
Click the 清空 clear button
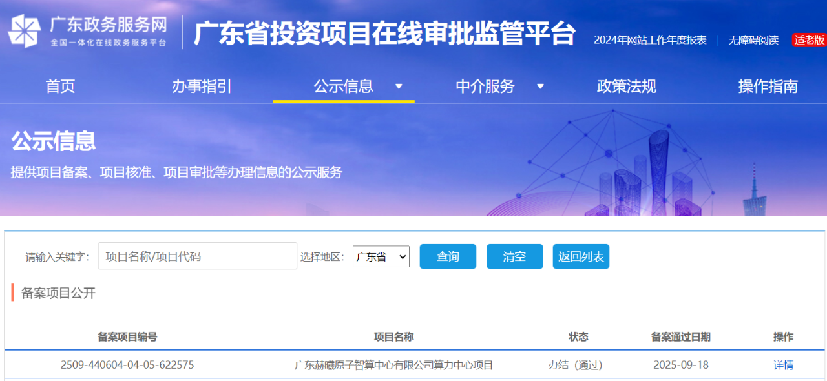[514, 256]
